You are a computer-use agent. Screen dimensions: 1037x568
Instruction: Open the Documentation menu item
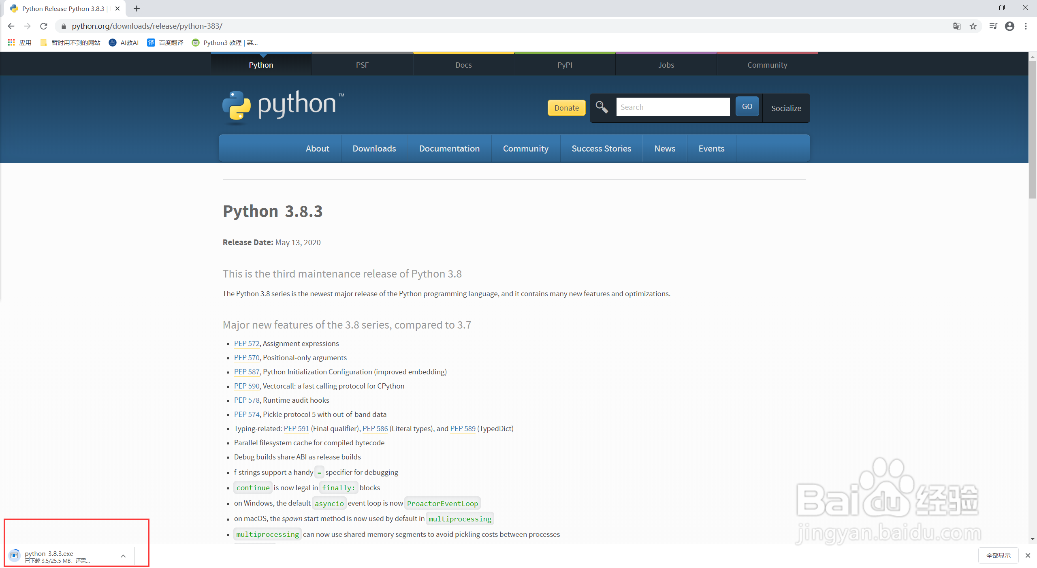coord(449,149)
